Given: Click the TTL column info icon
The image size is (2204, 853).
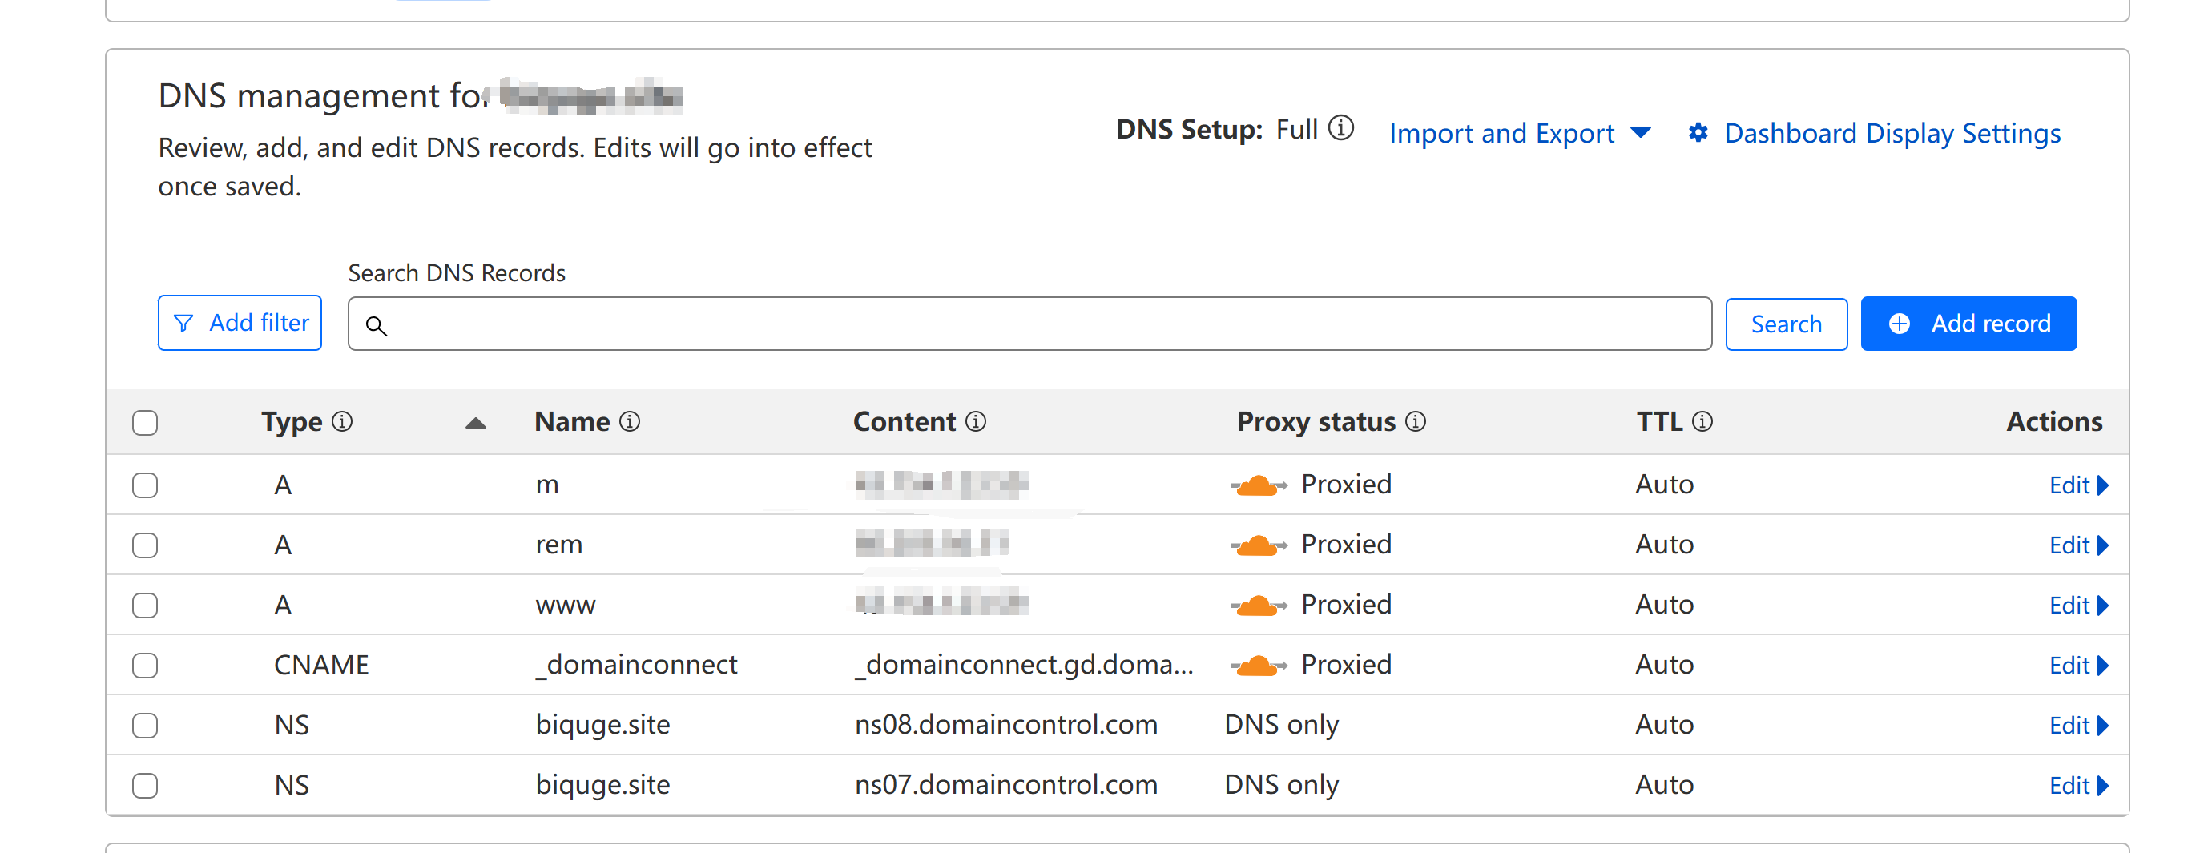Looking at the screenshot, I should point(1702,422).
